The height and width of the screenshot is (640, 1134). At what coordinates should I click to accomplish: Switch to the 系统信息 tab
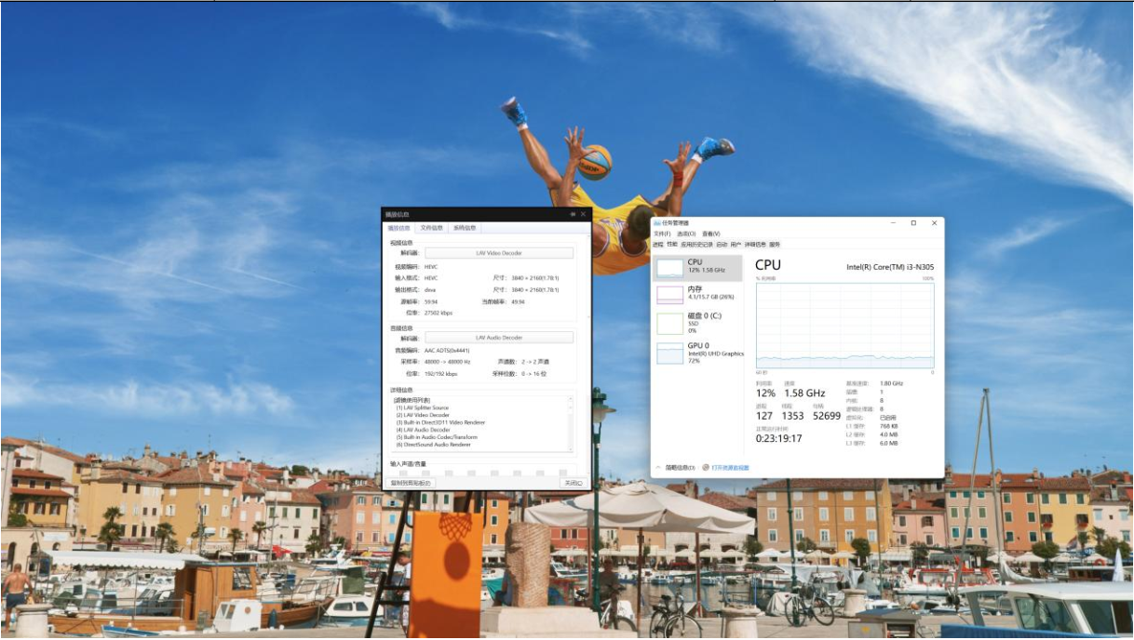pyautogui.click(x=464, y=228)
